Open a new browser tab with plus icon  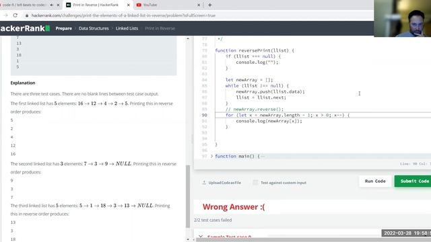209,5
